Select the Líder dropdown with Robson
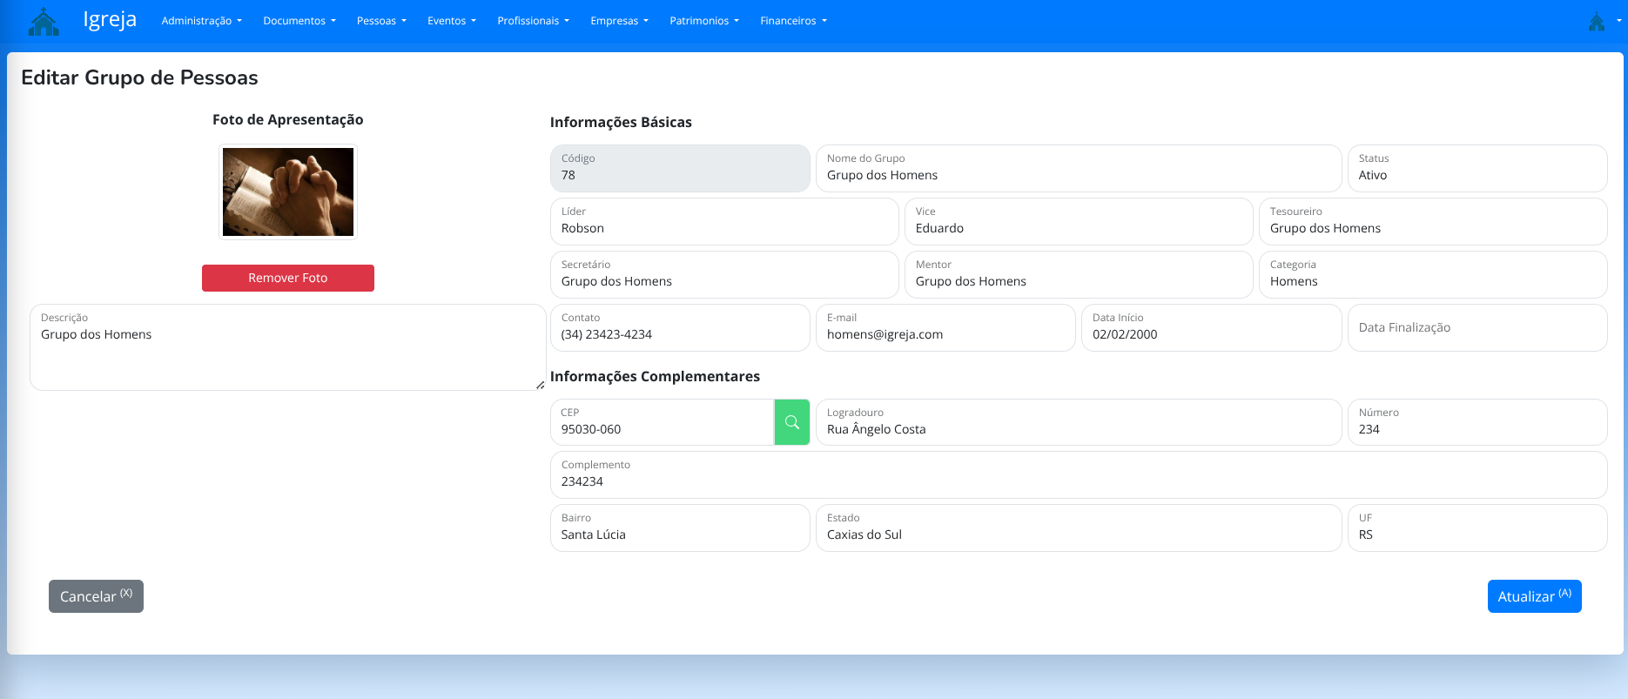This screenshot has width=1628, height=699. (723, 221)
